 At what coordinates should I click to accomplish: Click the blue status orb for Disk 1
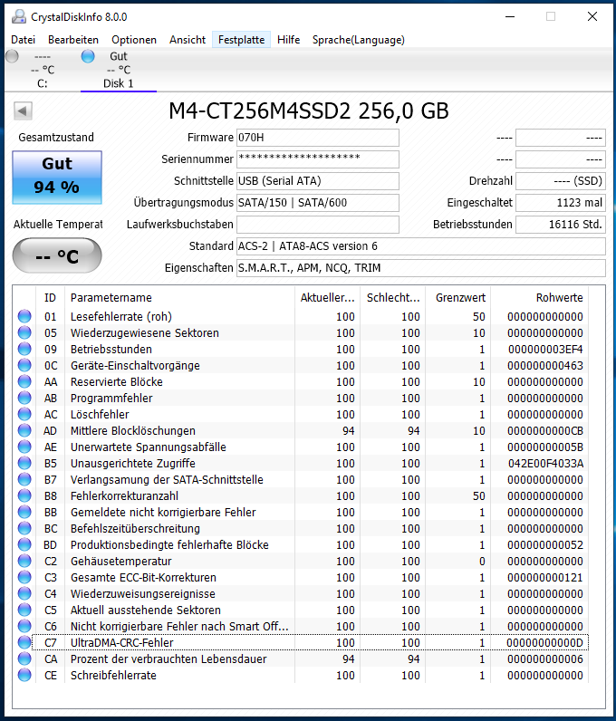coord(87,56)
